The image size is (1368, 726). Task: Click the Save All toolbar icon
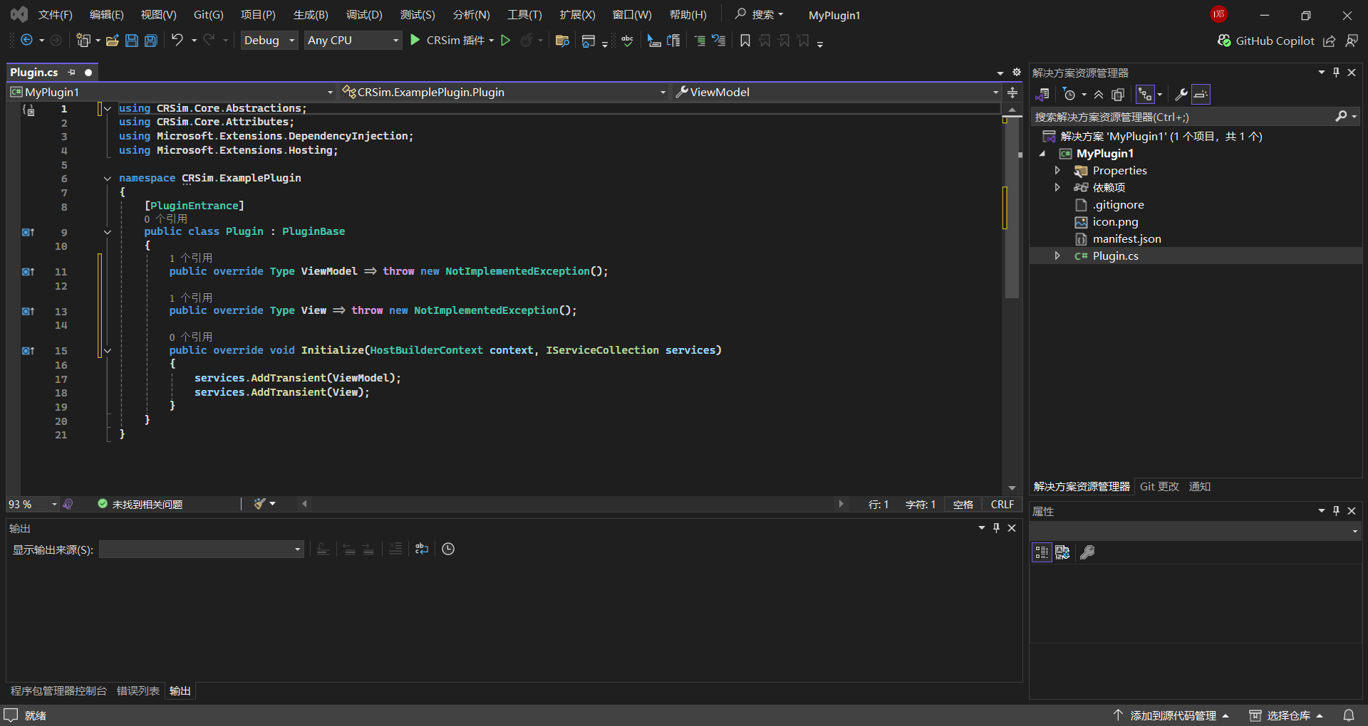pos(151,41)
